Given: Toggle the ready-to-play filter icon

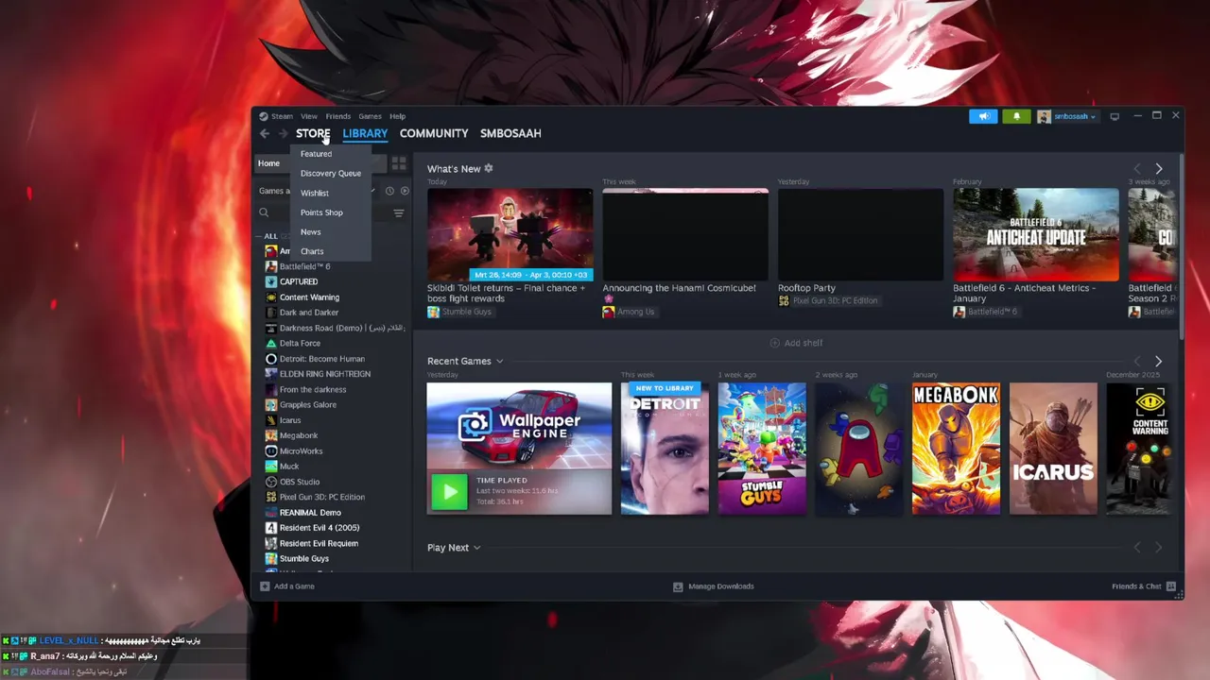Looking at the screenshot, I should [x=405, y=191].
